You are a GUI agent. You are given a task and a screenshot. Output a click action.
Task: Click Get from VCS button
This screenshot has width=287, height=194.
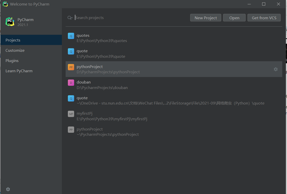264,18
